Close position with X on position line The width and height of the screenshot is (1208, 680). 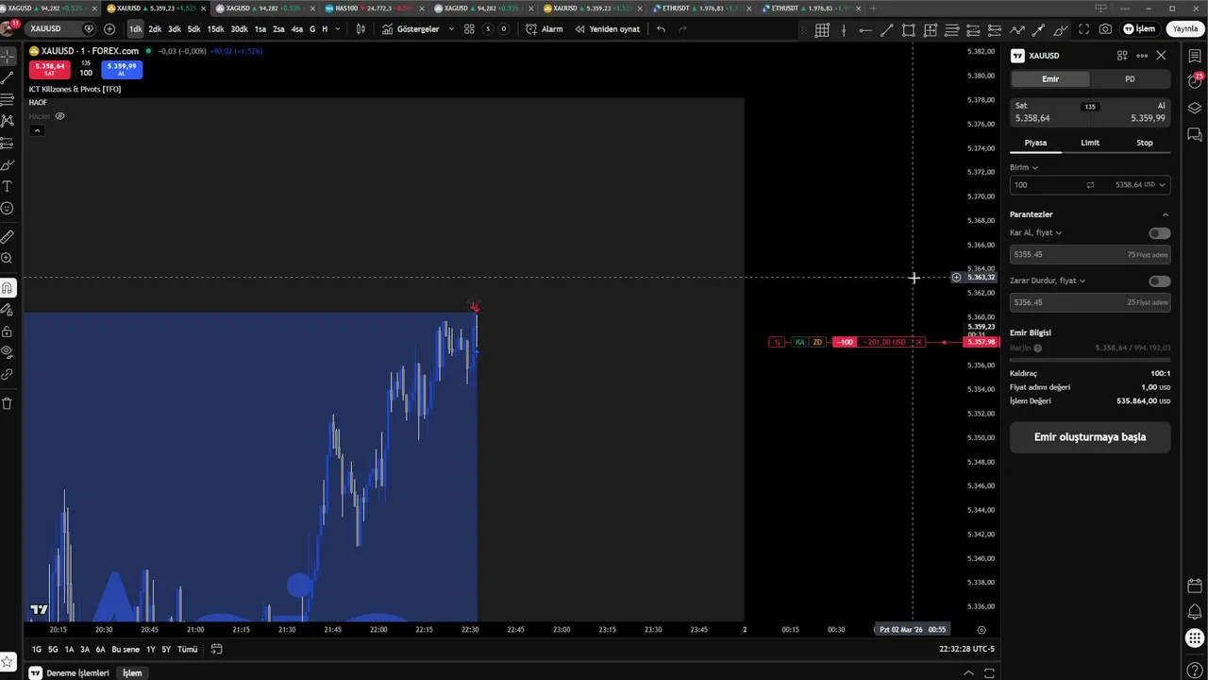click(x=917, y=342)
